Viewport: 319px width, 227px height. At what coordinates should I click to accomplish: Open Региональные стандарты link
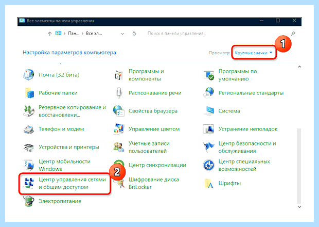251,93
